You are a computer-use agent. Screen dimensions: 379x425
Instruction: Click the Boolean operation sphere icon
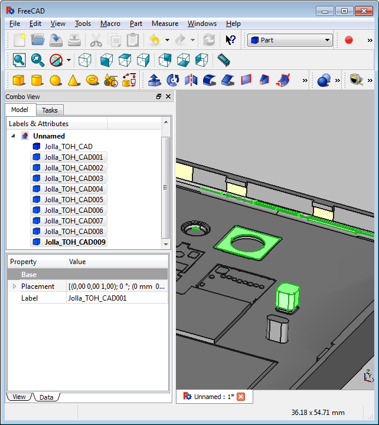tap(324, 81)
